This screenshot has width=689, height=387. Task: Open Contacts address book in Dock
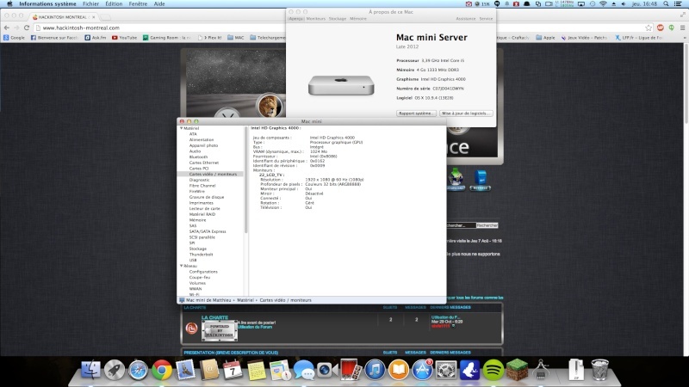pos(209,370)
